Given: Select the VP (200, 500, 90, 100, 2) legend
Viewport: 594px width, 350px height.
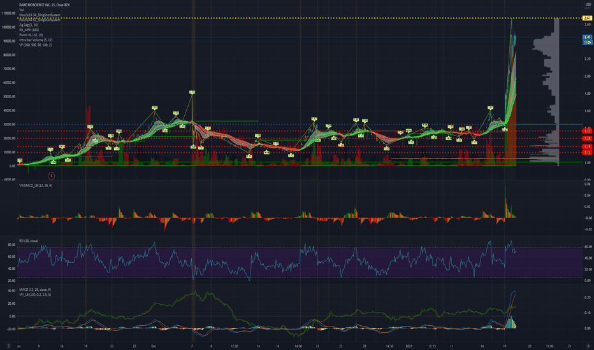Looking at the screenshot, I should click(36, 45).
